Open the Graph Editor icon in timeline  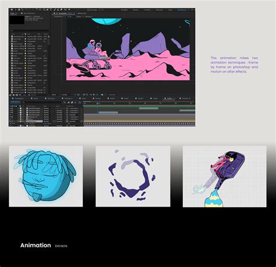coord(80,102)
